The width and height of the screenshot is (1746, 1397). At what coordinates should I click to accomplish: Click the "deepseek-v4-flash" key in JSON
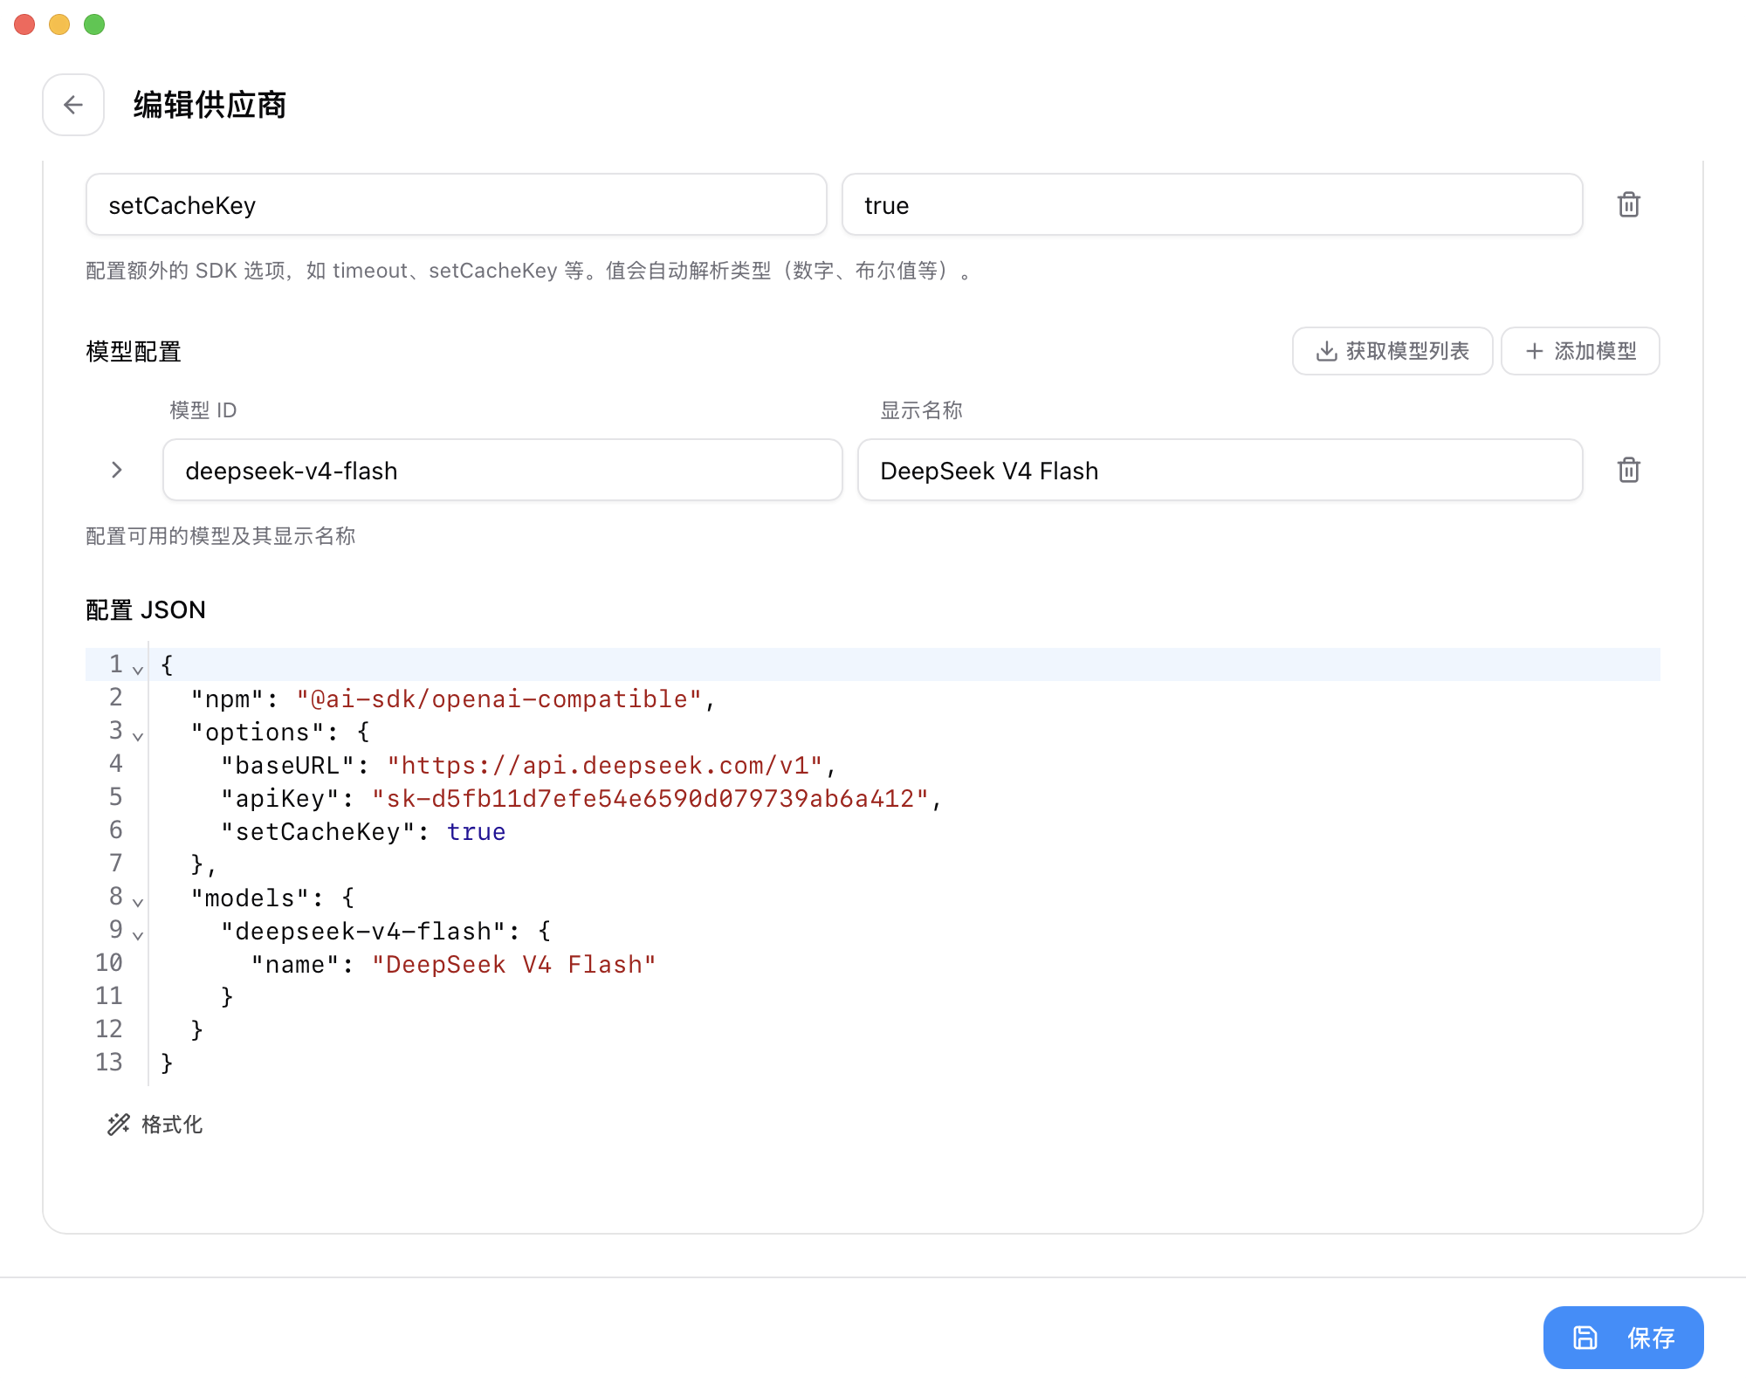point(364,932)
